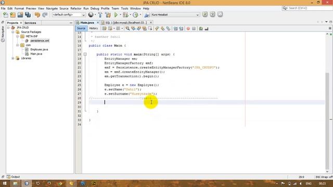The image size is (333, 187).
Task: Click the Build Project hammer icon
Action: click(x=100, y=15)
